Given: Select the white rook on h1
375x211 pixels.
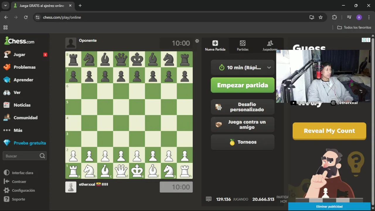Looking at the screenshot, I should [x=185, y=171].
